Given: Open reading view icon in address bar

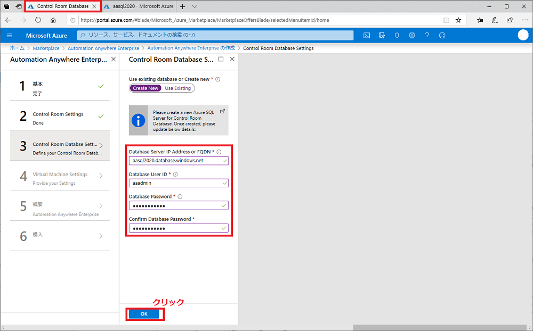Looking at the screenshot, I should point(446,20).
